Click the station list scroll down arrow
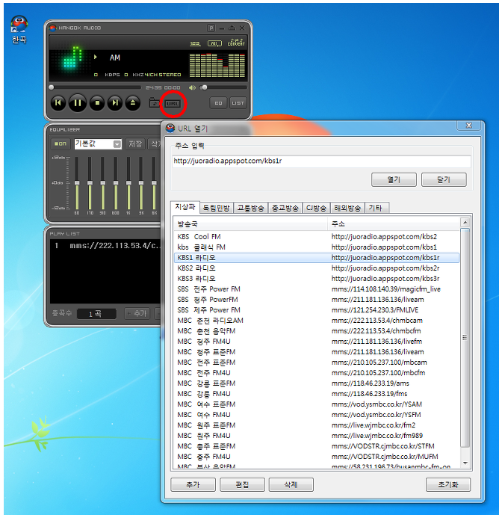Image resolution: width=499 pixels, height=515 pixels. coord(465,463)
